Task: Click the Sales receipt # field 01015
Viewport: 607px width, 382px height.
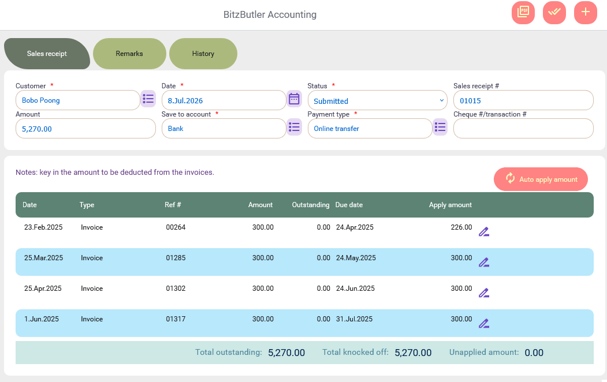Action: click(x=523, y=100)
